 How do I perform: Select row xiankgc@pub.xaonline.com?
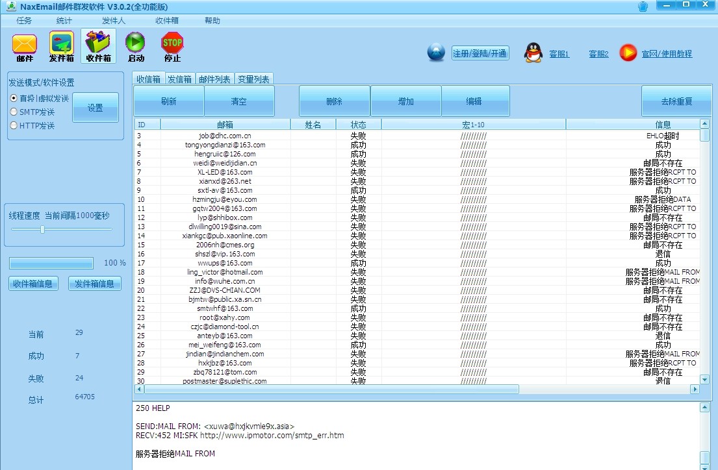(417, 236)
